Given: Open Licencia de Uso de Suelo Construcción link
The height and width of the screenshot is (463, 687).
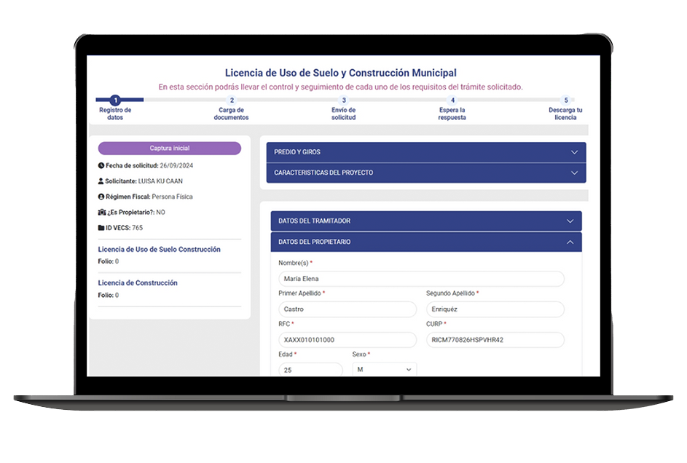Looking at the screenshot, I should click(x=159, y=250).
